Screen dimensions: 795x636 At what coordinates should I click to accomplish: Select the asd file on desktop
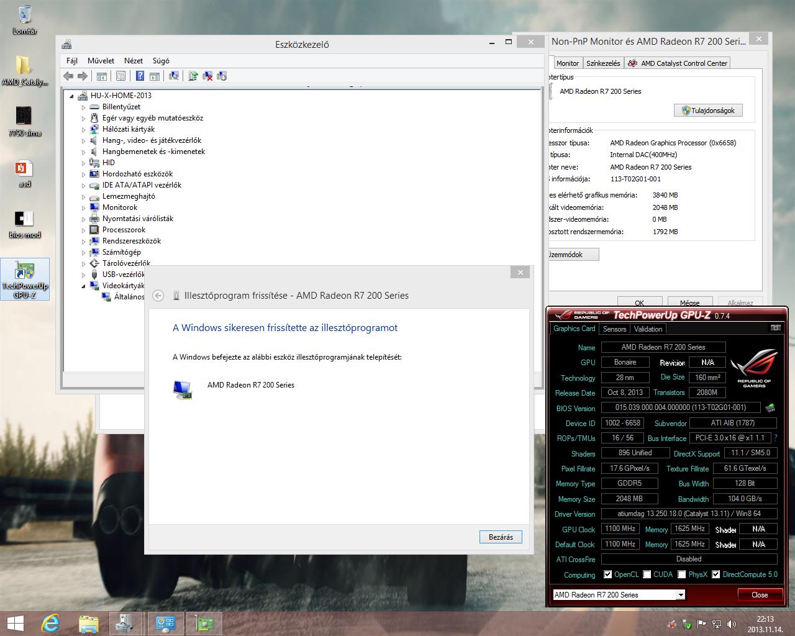24,173
